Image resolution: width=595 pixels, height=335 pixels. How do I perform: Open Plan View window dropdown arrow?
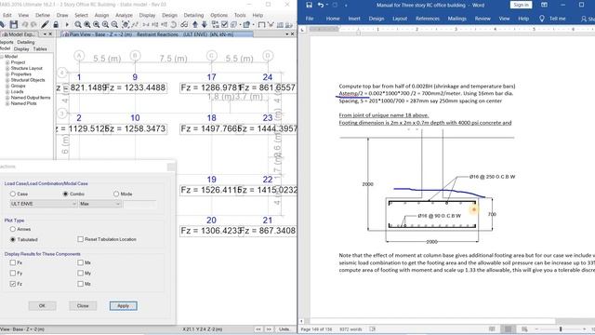coord(287,34)
